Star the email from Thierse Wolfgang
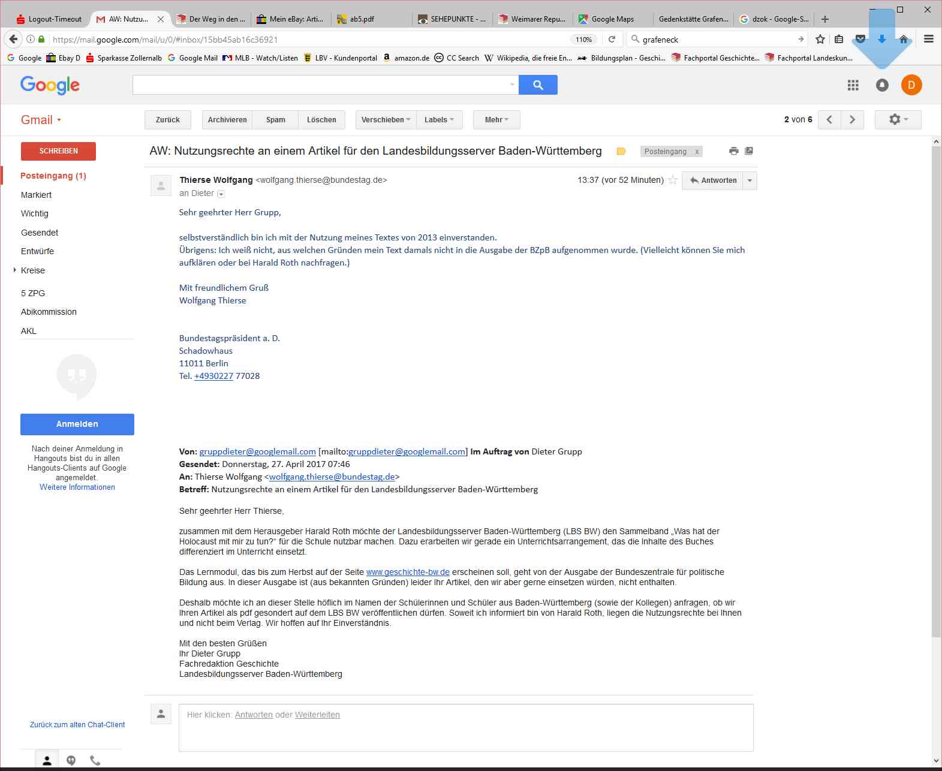Screen dimensions: 942x771 tap(673, 180)
